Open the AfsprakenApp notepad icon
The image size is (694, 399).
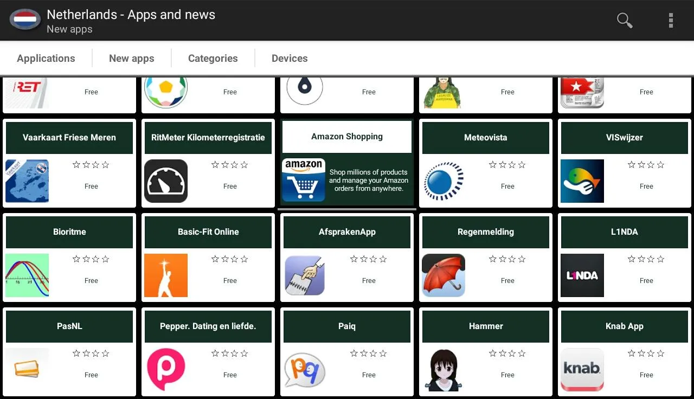pos(305,275)
